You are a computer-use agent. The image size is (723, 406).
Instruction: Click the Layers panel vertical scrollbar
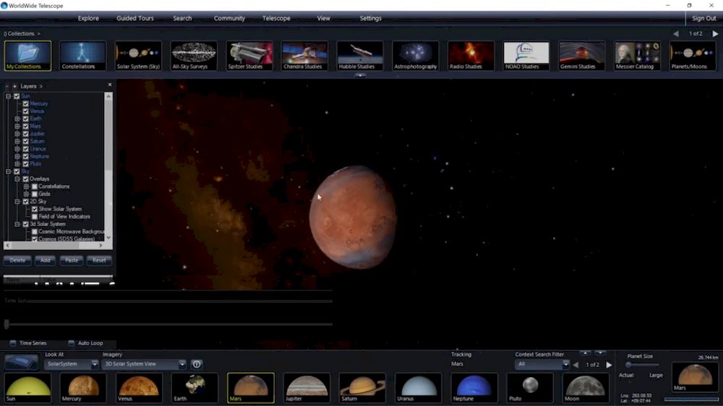tap(108, 166)
